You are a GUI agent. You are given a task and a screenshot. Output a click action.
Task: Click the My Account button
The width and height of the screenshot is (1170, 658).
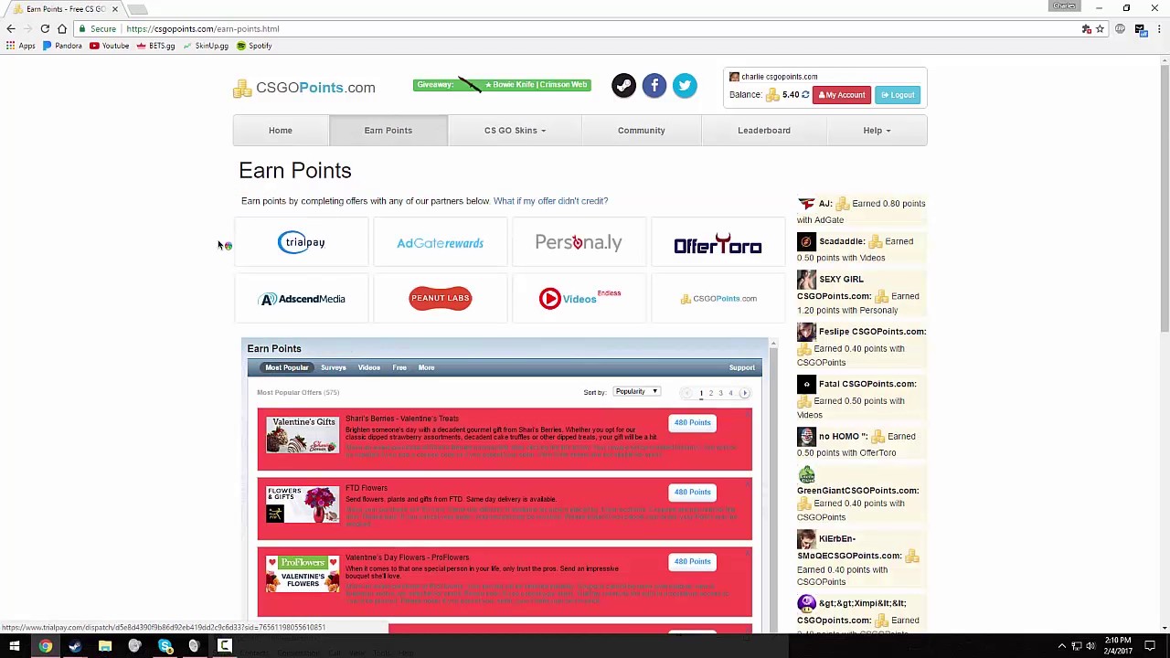click(x=842, y=95)
